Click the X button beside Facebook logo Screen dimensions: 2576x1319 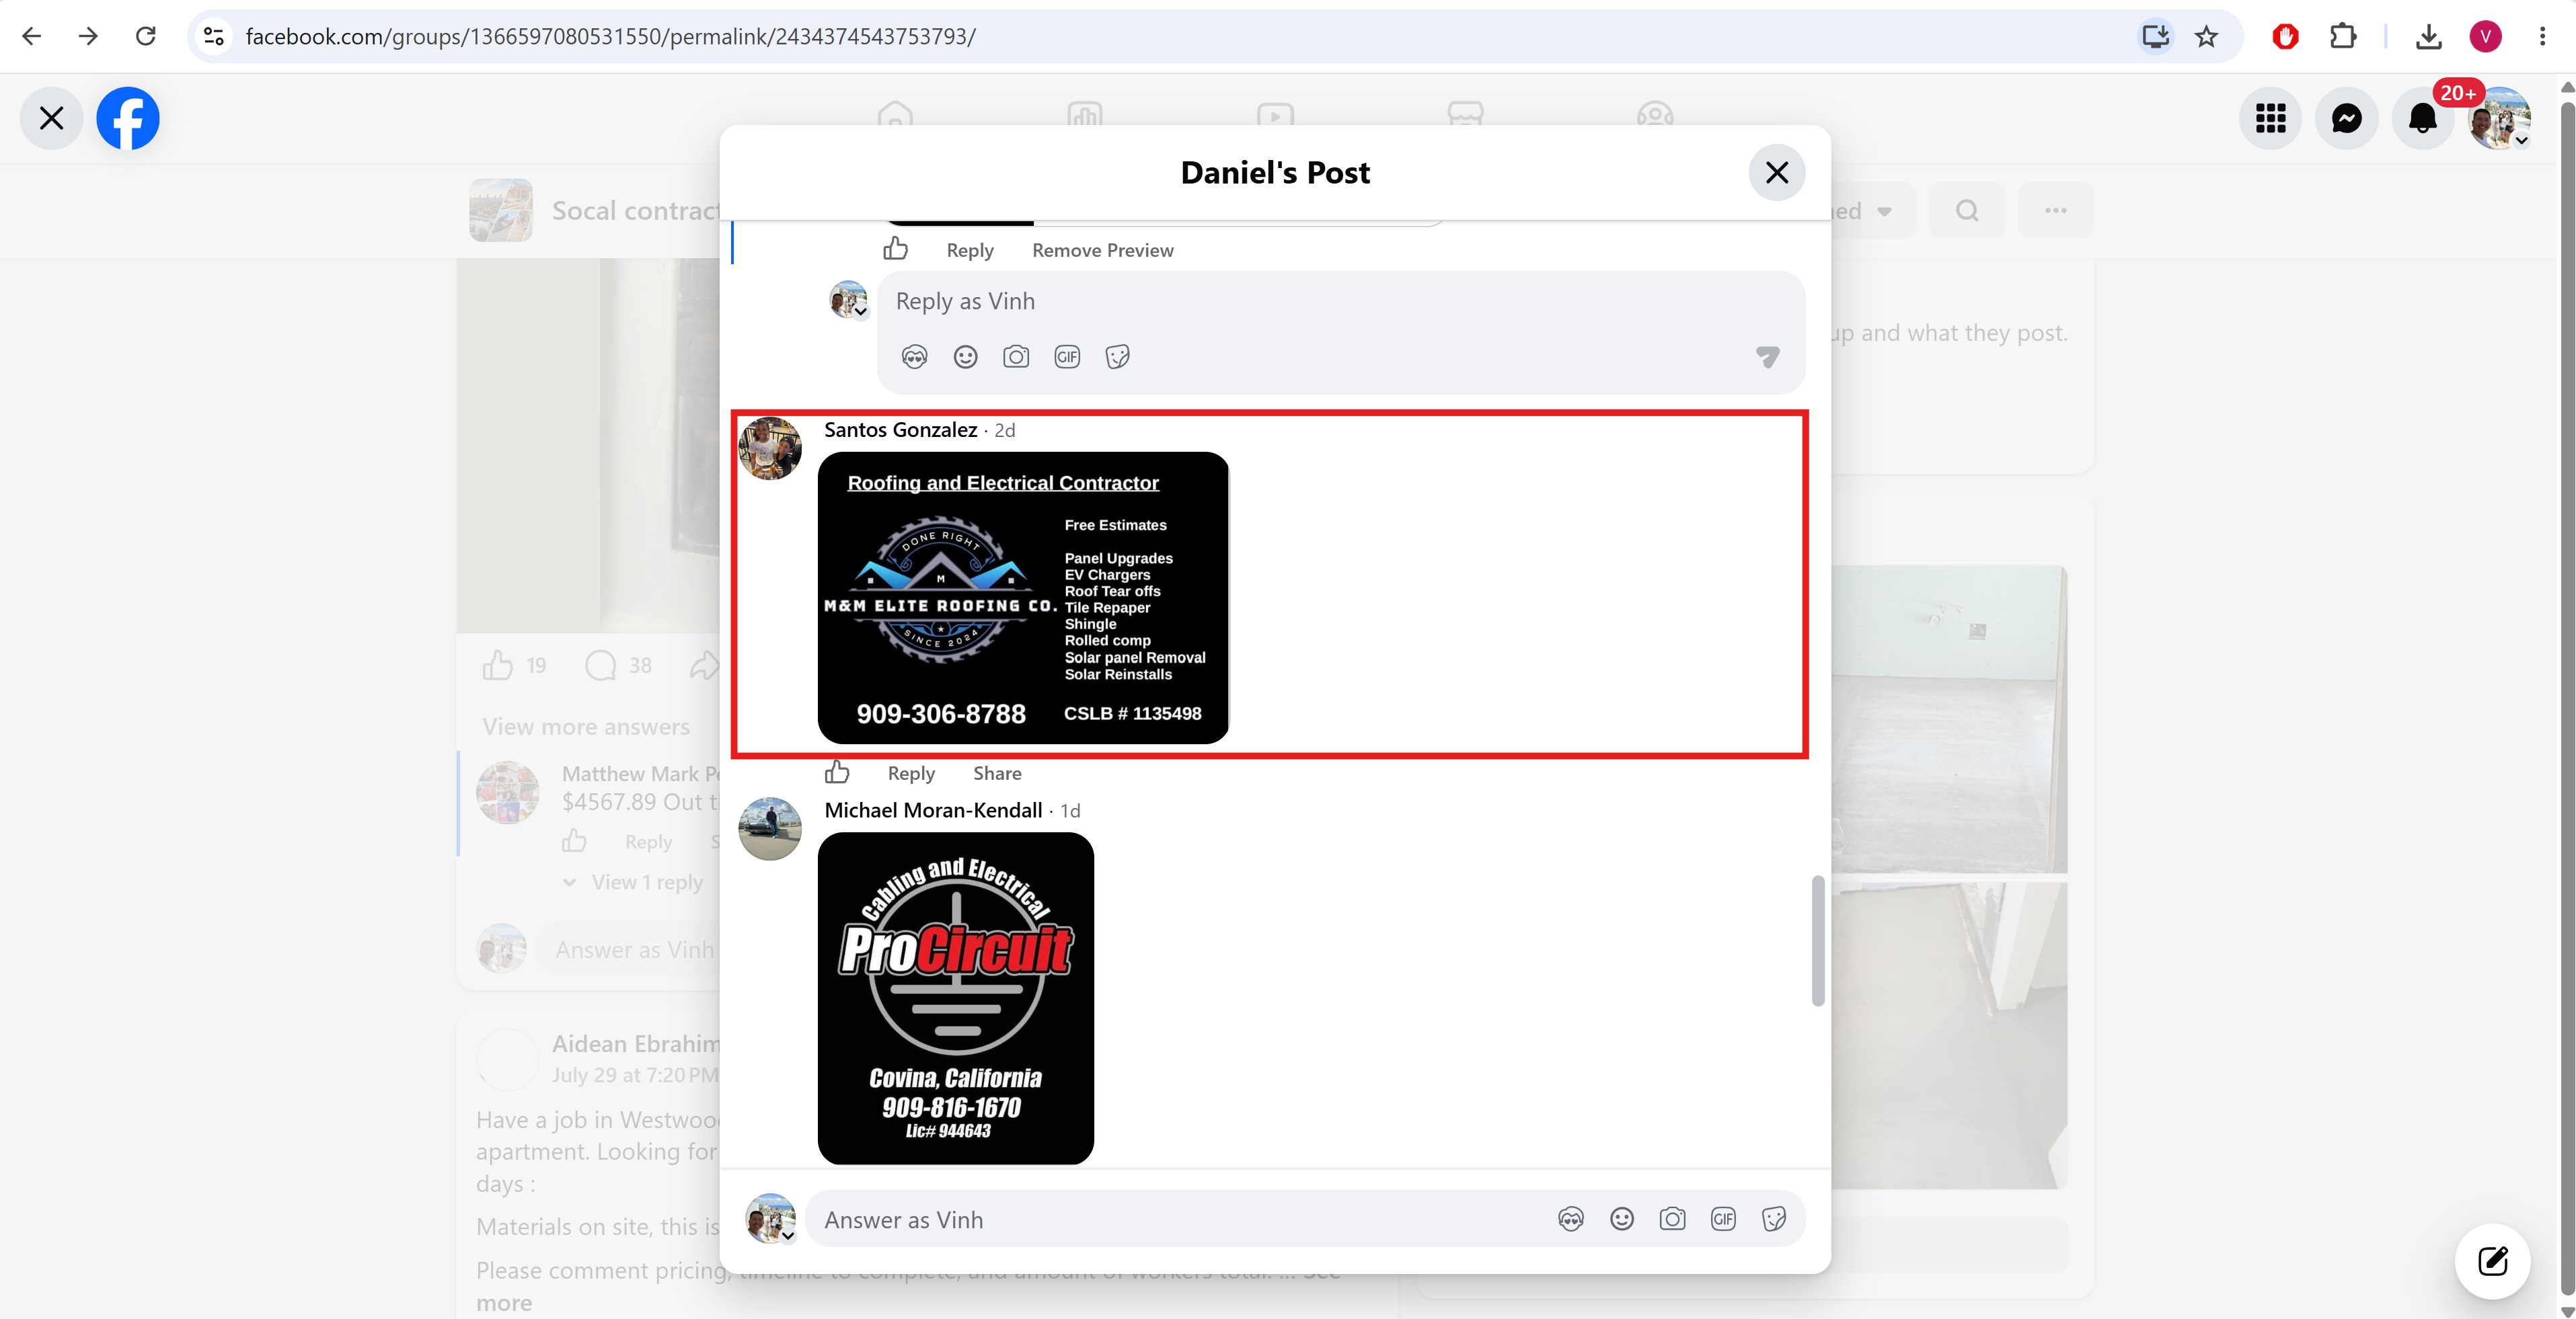(51, 119)
